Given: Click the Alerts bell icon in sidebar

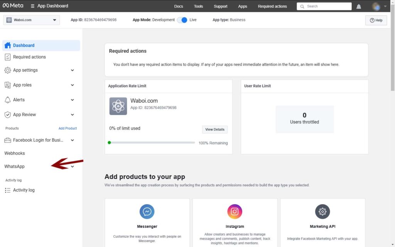Looking at the screenshot, I should click(8, 100).
